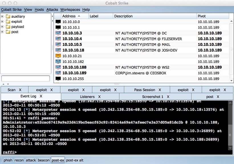
Task: Expand the exploit module tree node
Action: [x=2, y=22]
